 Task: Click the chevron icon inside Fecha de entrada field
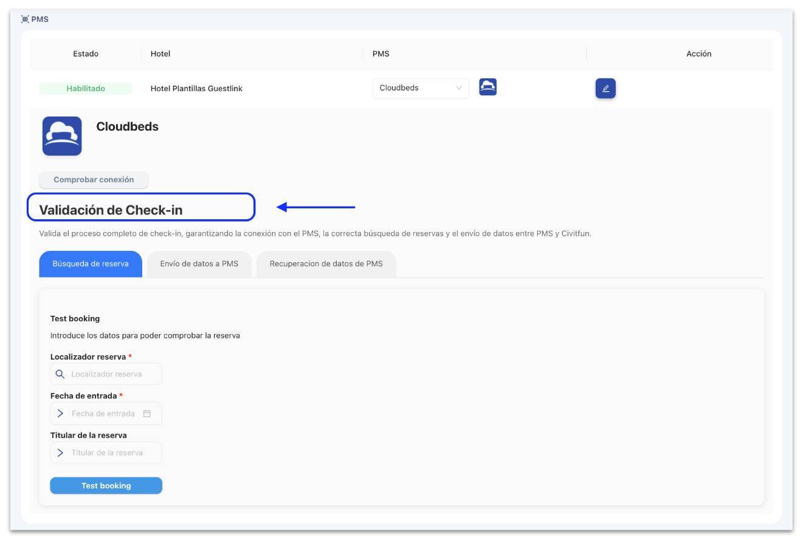[60, 412]
